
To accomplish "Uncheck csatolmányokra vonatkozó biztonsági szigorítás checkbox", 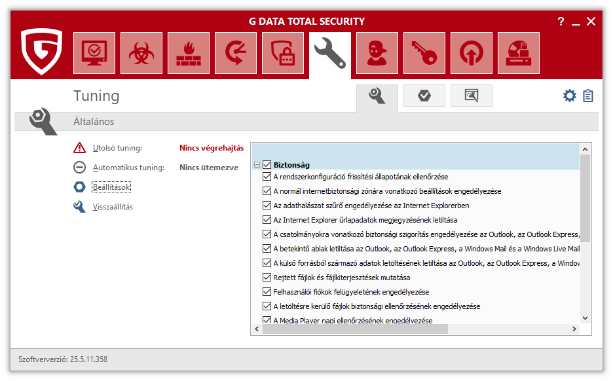I will point(267,234).
